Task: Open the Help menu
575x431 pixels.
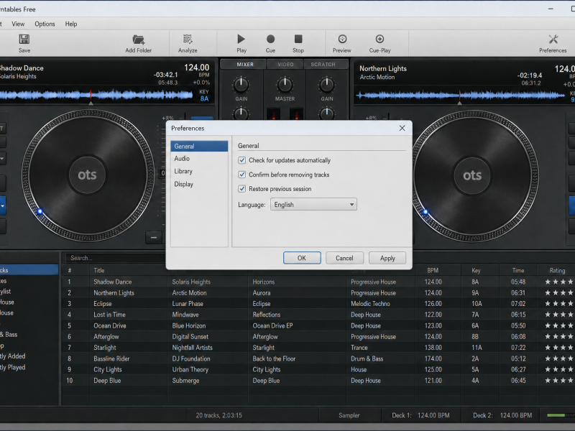Action: click(x=71, y=24)
